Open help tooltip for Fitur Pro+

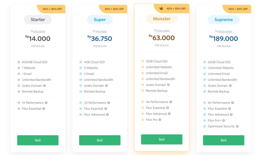(x=223, y=120)
